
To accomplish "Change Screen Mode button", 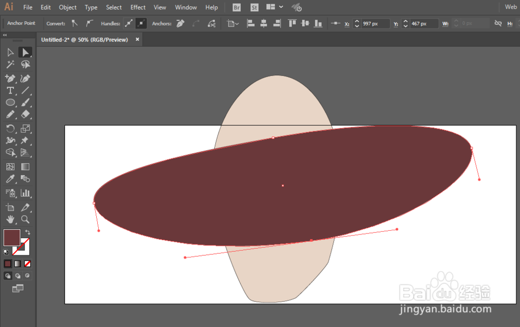I will [18, 289].
